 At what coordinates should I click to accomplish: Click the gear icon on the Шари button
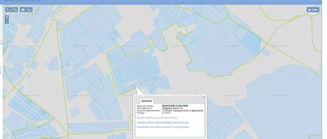pyautogui.click(x=309, y=10)
